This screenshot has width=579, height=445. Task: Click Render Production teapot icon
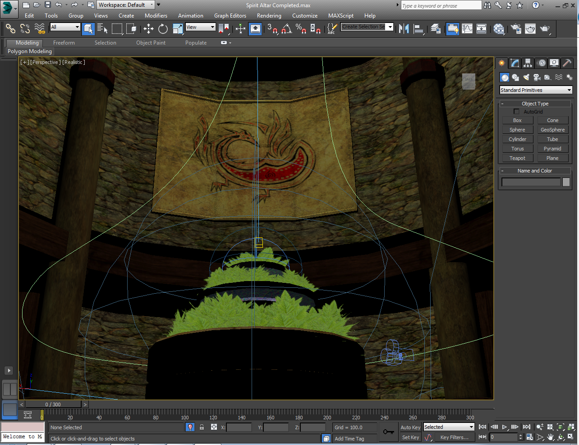[546, 29]
